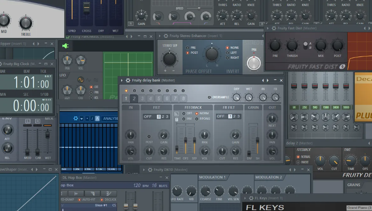Go to previous preset in Fruity delay bank
Image resolution: width=372 pixels, height=211 pixels.
coord(263,80)
